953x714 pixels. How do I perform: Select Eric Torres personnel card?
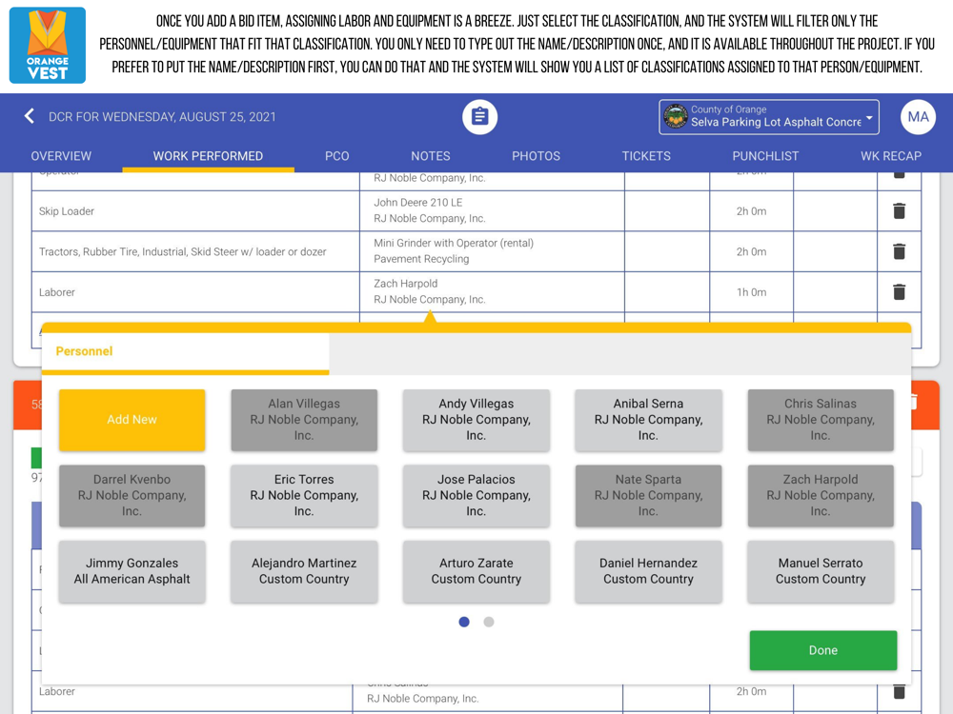click(304, 495)
